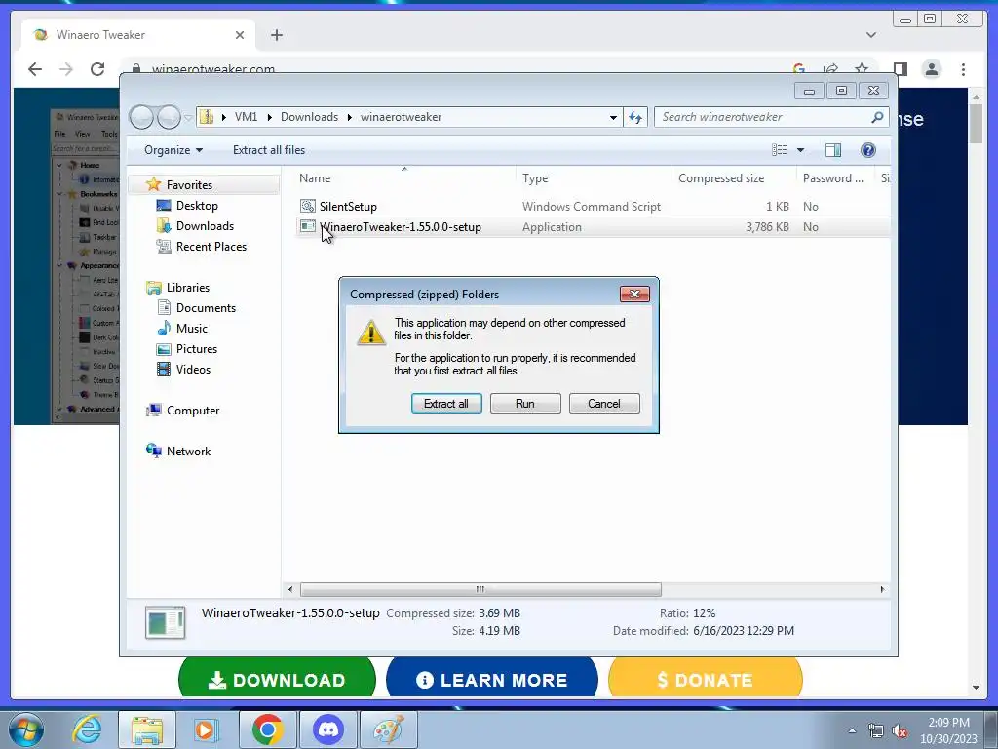Click the Chrome reload icon
The height and width of the screenshot is (749, 998).
tap(97, 69)
